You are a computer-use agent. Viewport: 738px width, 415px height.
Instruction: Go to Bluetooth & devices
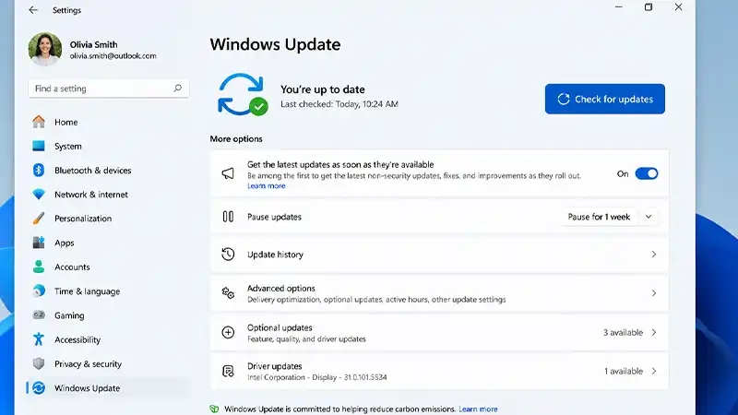pos(109,171)
